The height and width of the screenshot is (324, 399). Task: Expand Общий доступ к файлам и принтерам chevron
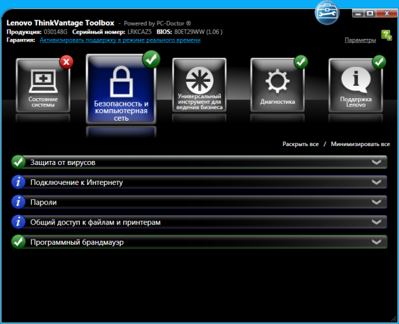376,222
